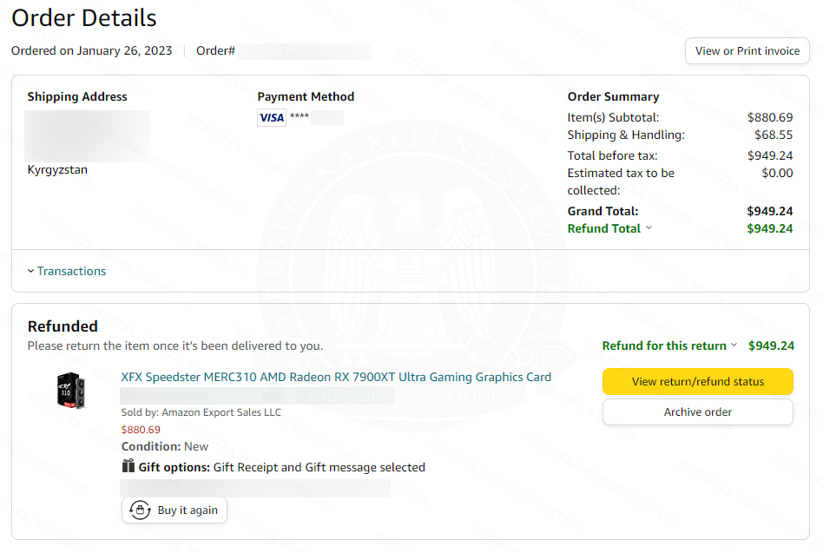Click the Transactions chevron arrow
This screenshot has width=823, height=553.
(31, 271)
